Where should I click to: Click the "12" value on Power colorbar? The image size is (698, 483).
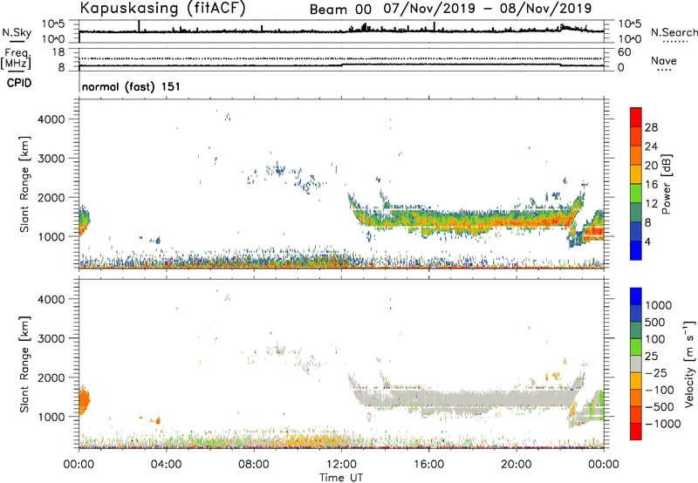click(651, 204)
